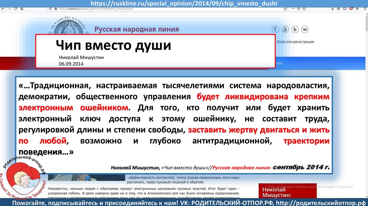Toggle Reader View icon in address bar
Image resolution: width=368 pixels, height=206 pixels.
point(285,9)
